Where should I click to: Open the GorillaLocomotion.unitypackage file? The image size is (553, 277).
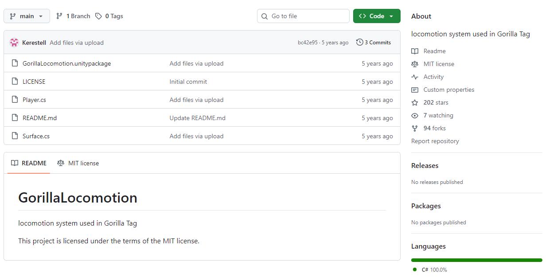66,63
